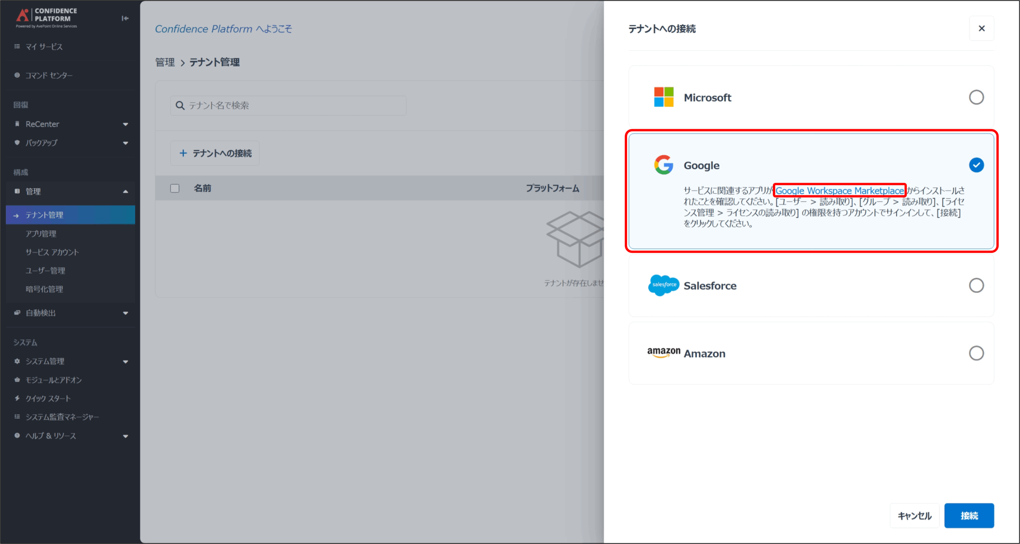The height and width of the screenshot is (544, 1020).
Task: Click the Google logo icon
Action: 663,165
